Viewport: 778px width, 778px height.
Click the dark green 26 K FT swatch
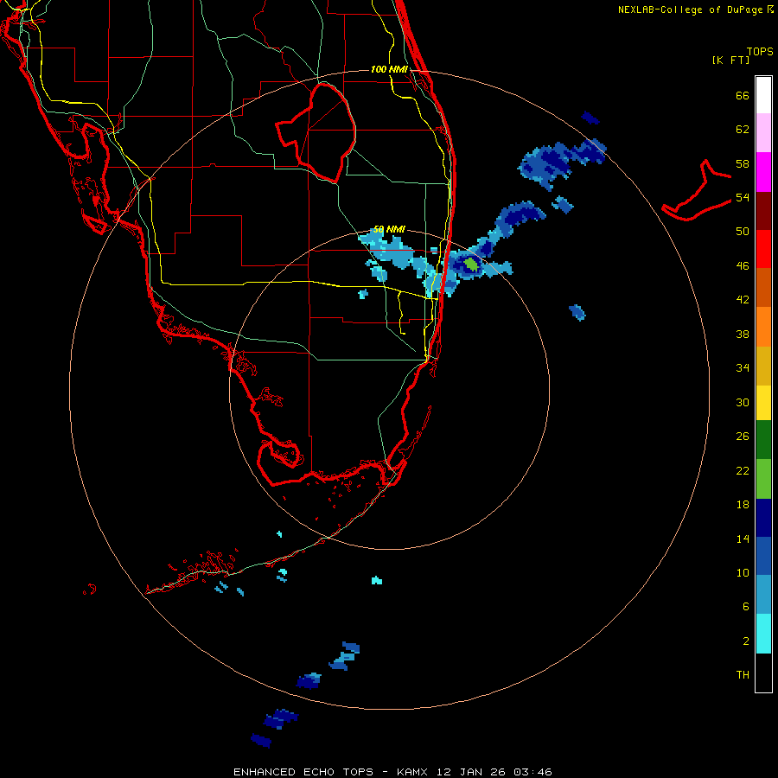(763, 440)
